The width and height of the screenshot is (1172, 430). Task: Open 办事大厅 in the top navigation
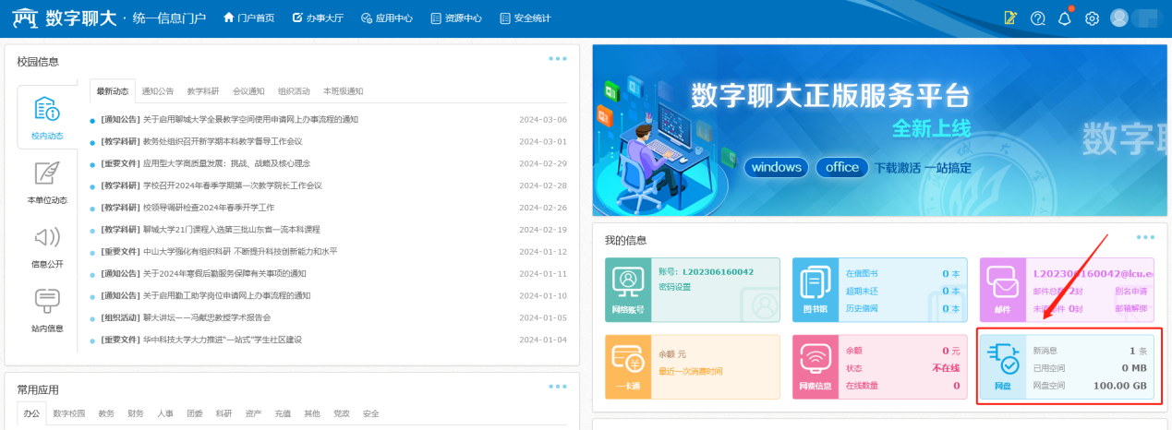point(318,18)
